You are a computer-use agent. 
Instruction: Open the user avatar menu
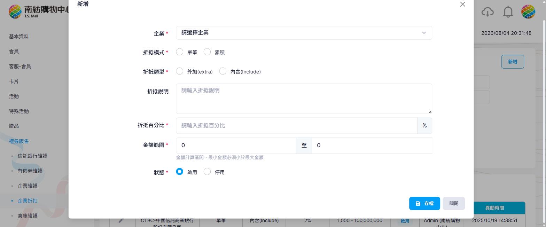click(528, 11)
